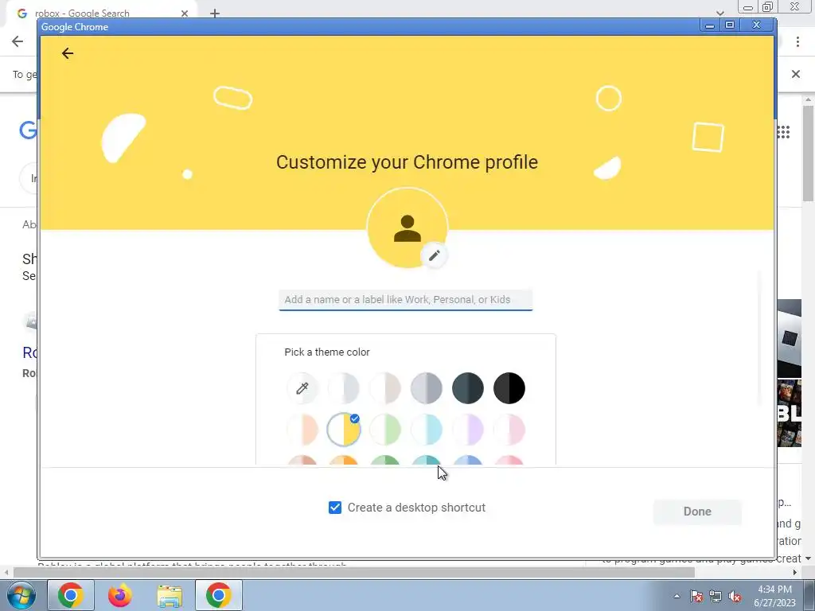The height and width of the screenshot is (611, 815).
Task: Minimize the Google Chrome profile dialog
Action: (709, 25)
